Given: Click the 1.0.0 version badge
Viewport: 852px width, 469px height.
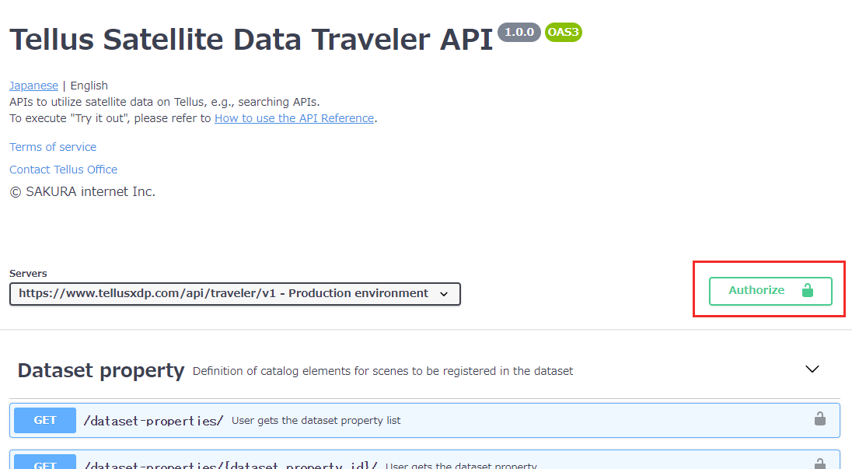Looking at the screenshot, I should 519,32.
